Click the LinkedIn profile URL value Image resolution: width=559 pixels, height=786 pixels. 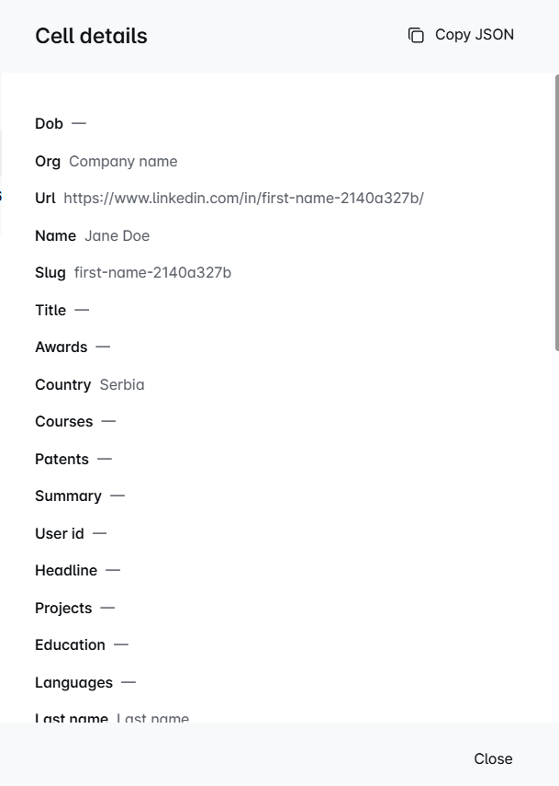[x=243, y=199]
